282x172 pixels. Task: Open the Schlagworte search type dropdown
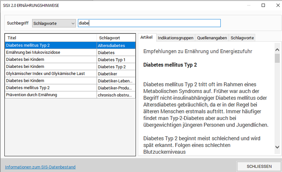pos(54,23)
